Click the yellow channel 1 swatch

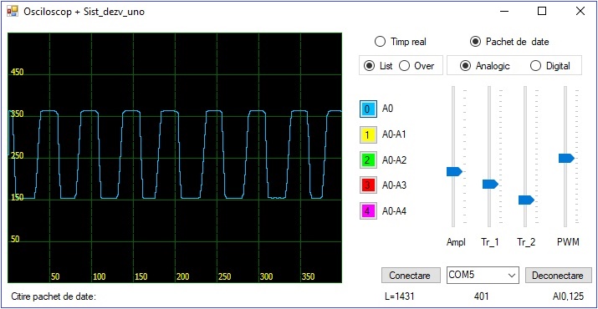368,134
